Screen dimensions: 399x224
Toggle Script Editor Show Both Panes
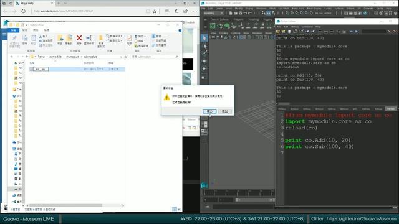332,31
